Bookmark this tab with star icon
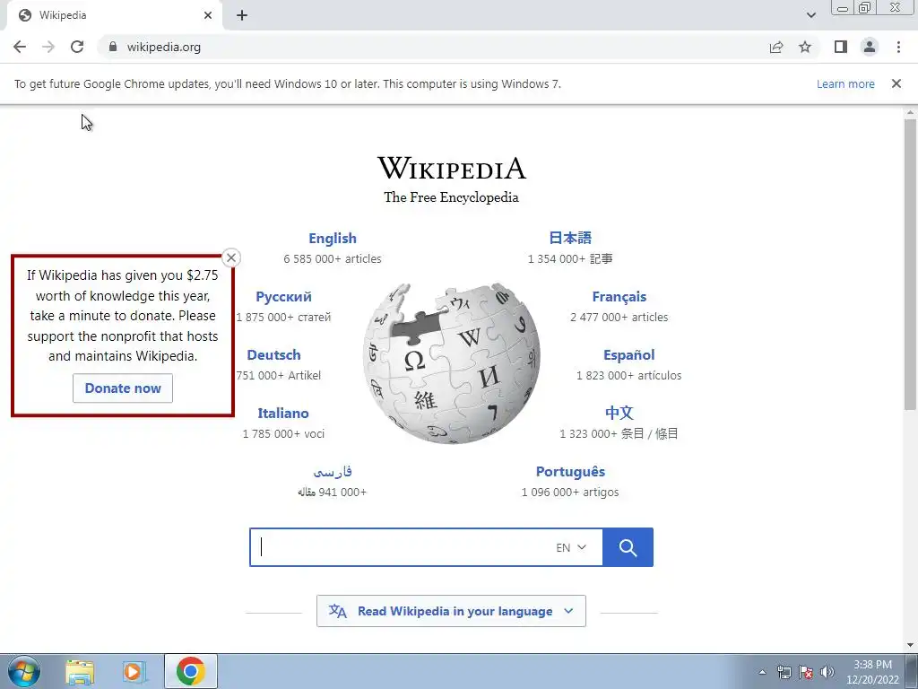Screen dimensions: 918x689 pyautogui.click(x=805, y=47)
